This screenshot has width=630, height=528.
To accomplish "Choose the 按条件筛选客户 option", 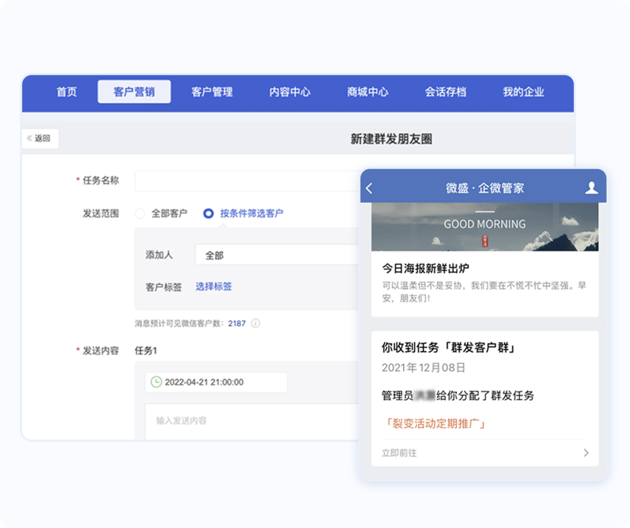I will (208, 213).
